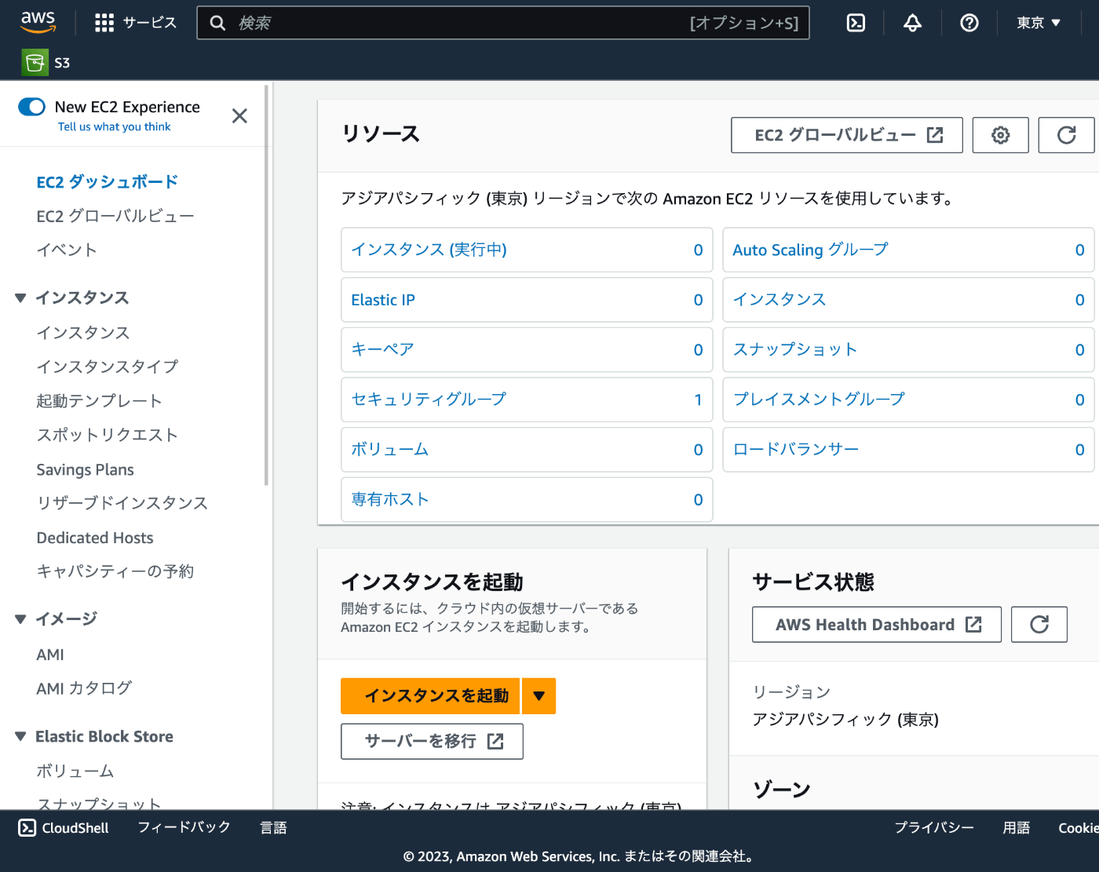Toggle the New EC2 Experience switch
The width and height of the screenshot is (1099, 872).
[32, 107]
